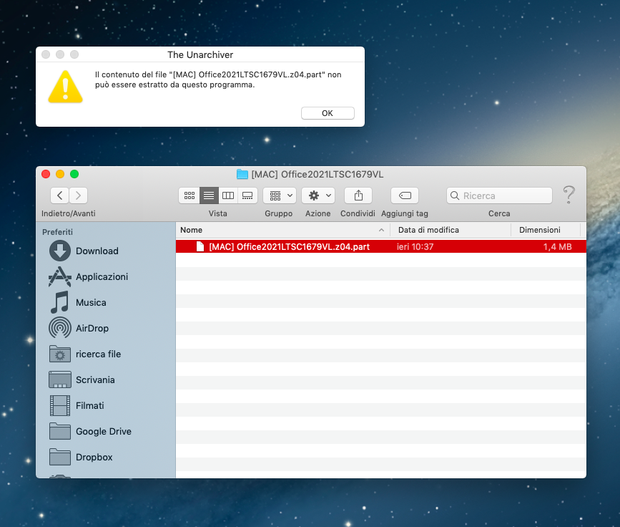620x527 pixels.
Task: Focus the Ricerca search field
Action: [499, 195]
